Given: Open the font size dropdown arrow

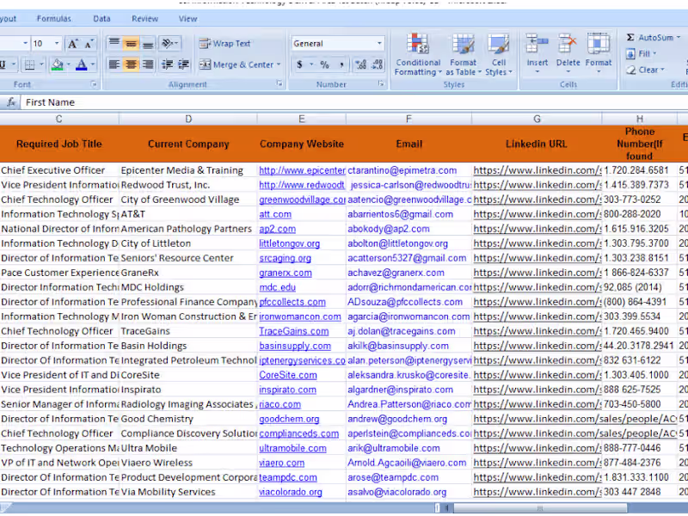Looking at the screenshot, I should point(56,44).
